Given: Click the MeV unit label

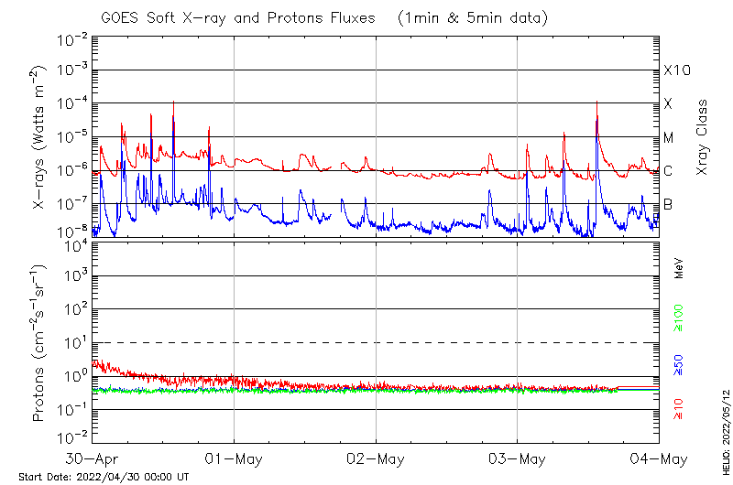Looking at the screenshot, I should [x=679, y=269].
